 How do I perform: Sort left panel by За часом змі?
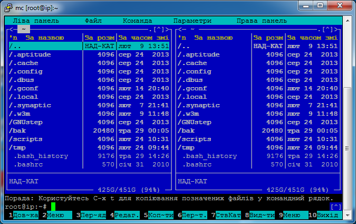pyautogui.click(x=143, y=38)
